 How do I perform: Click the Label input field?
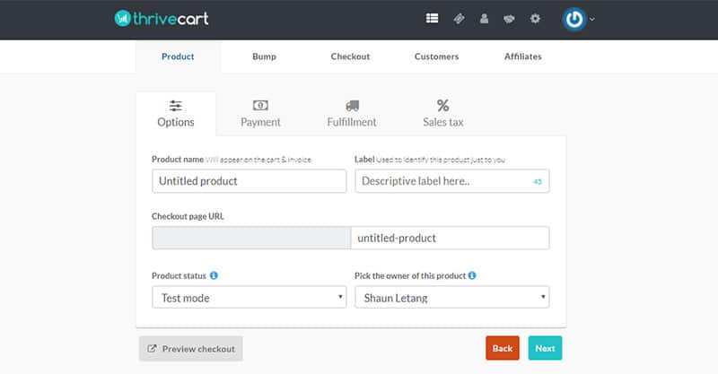452,181
